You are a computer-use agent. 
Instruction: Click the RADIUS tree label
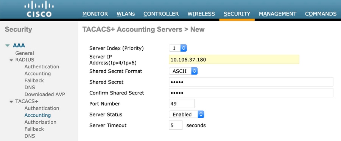coord(25,60)
